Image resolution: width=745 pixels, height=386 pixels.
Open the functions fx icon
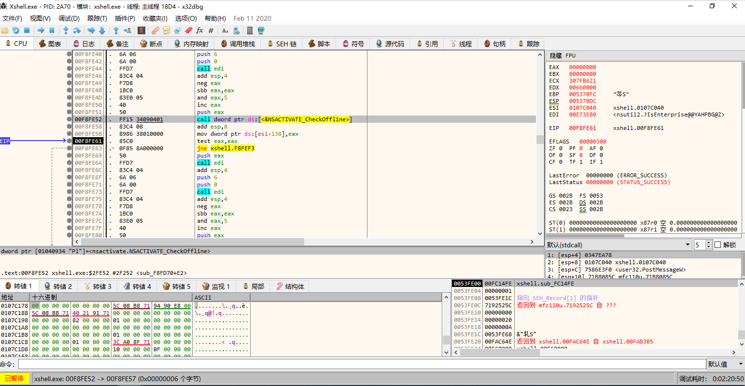[x=200, y=30]
